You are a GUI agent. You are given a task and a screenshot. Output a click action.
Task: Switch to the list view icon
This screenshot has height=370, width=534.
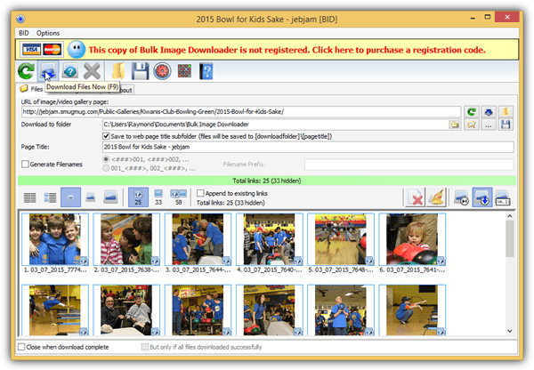[30, 197]
